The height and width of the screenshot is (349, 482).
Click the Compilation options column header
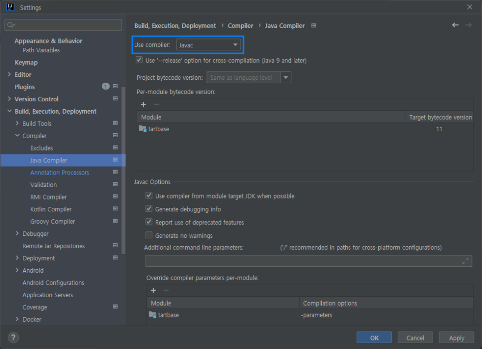[x=386, y=303]
